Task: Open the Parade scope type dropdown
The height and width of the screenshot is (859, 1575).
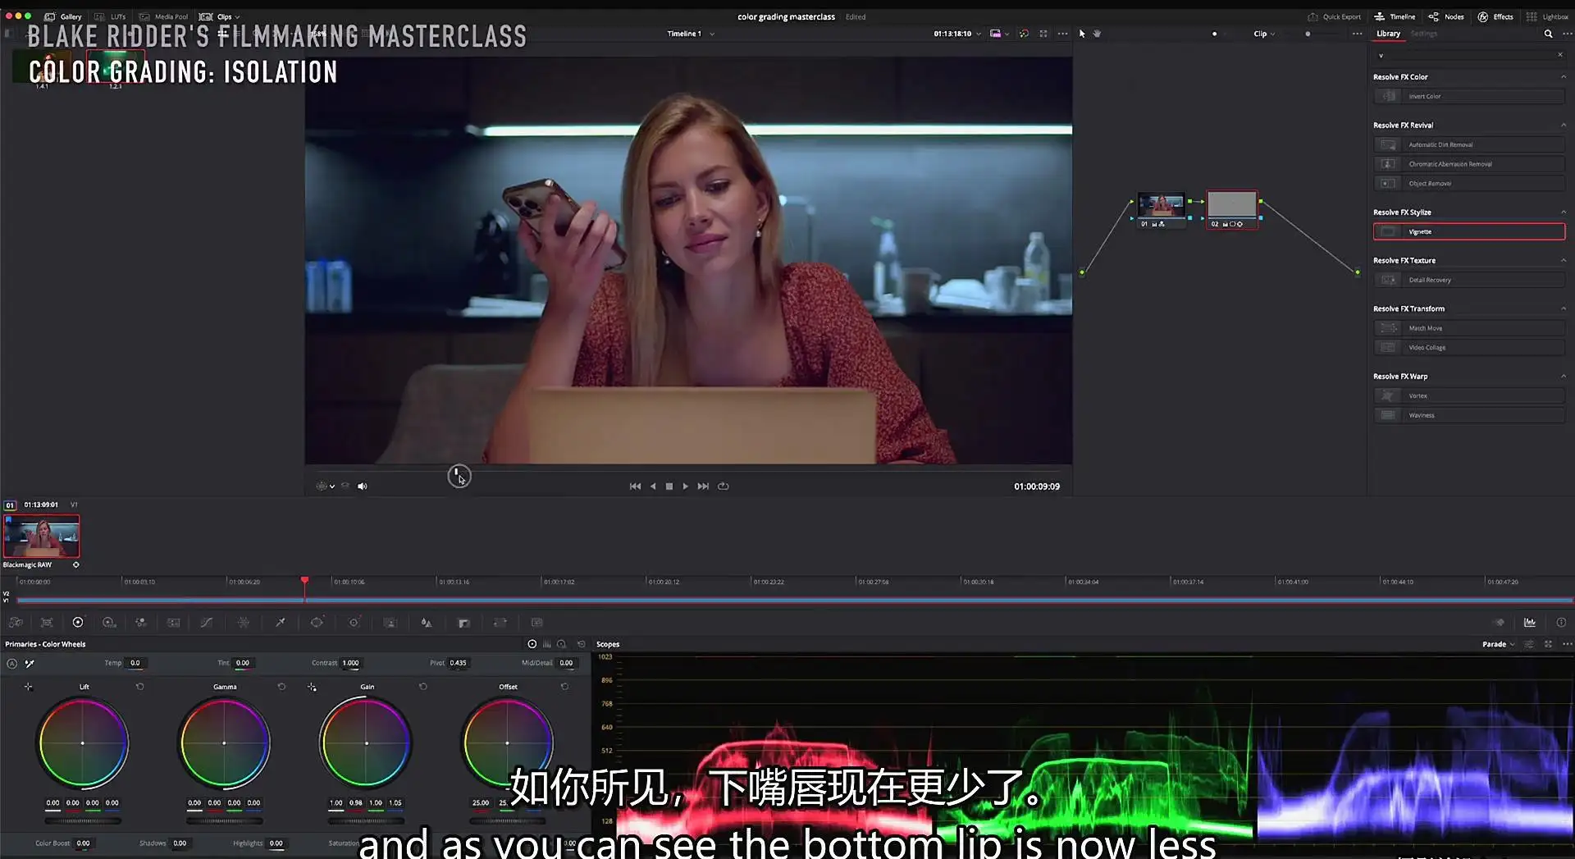Action: tap(1498, 644)
